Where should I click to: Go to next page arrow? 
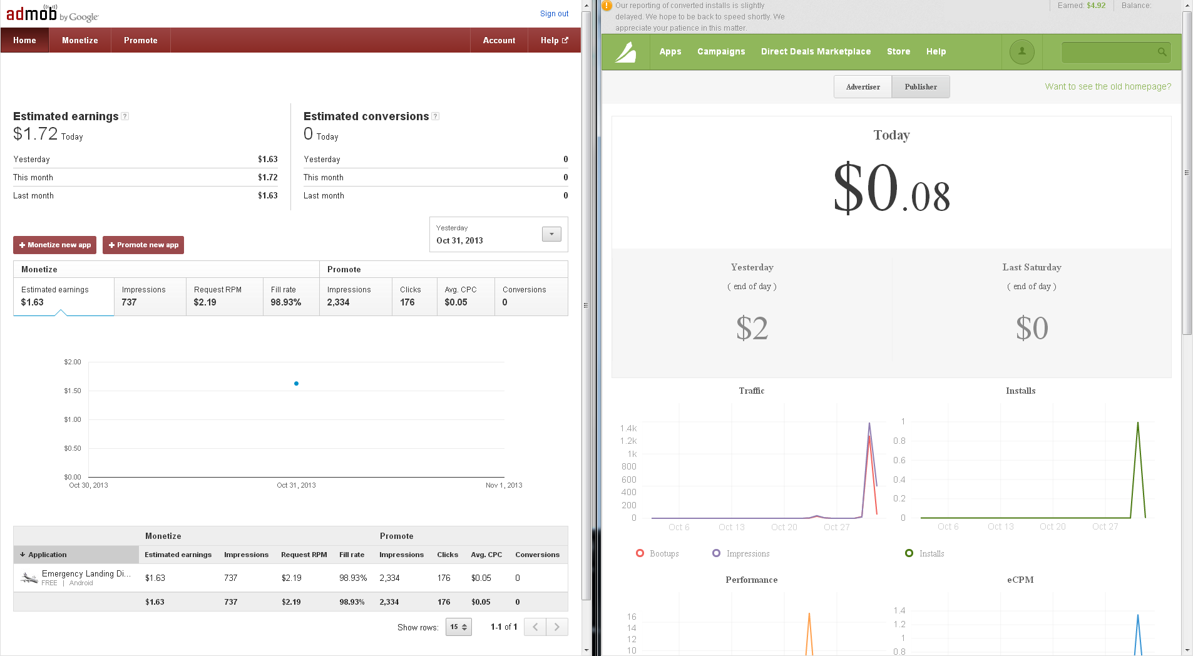click(x=557, y=627)
